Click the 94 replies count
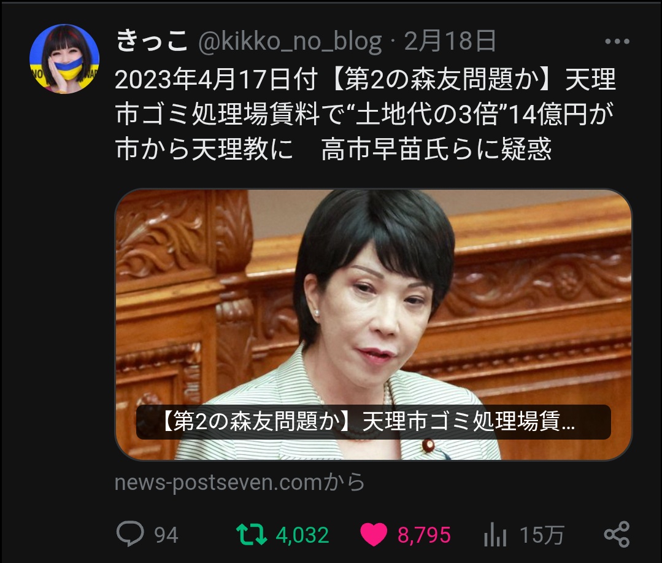Image resolution: width=662 pixels, height=563 pixels. click(x=166, y=535)
